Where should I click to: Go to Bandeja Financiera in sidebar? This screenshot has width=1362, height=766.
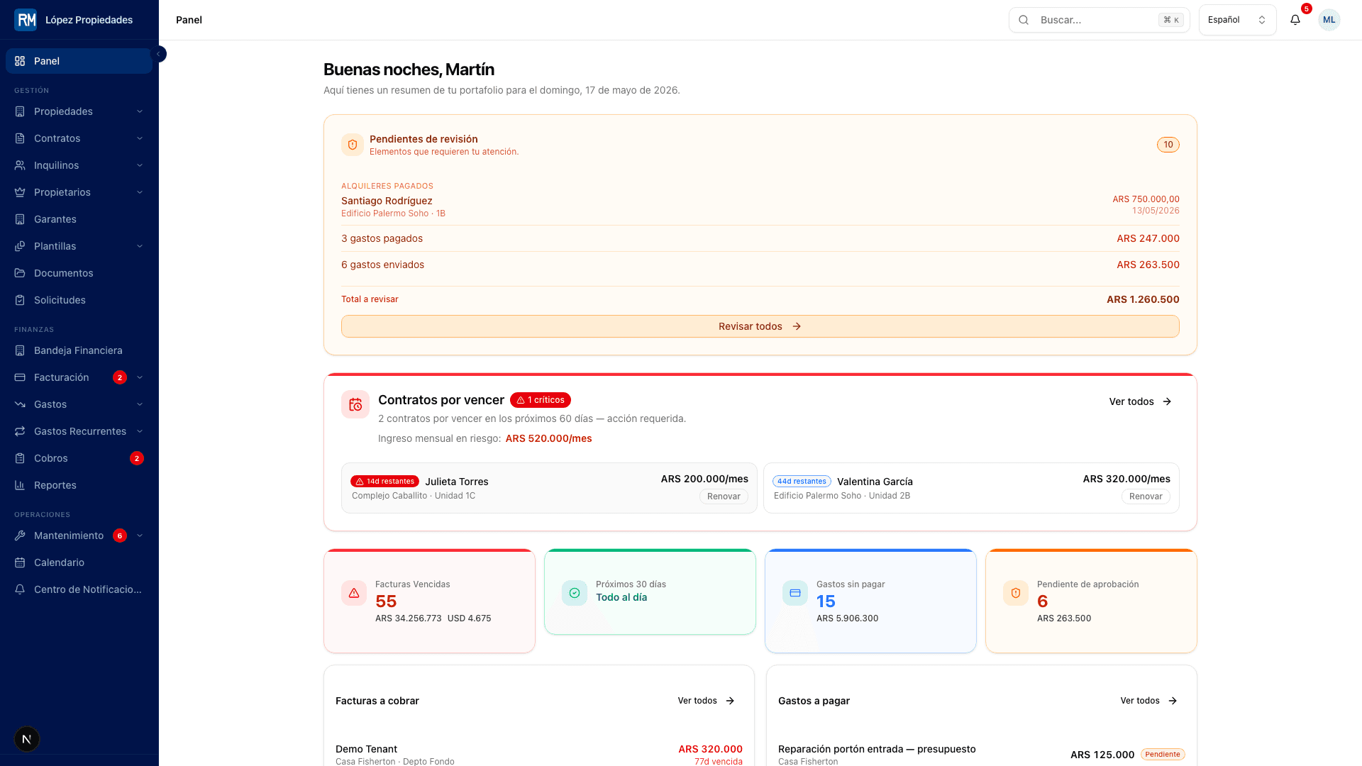pyautogui.click(x=79, y=350)
